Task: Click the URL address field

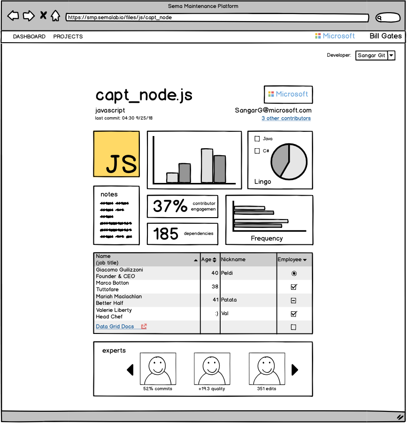Action: (217, 17)
